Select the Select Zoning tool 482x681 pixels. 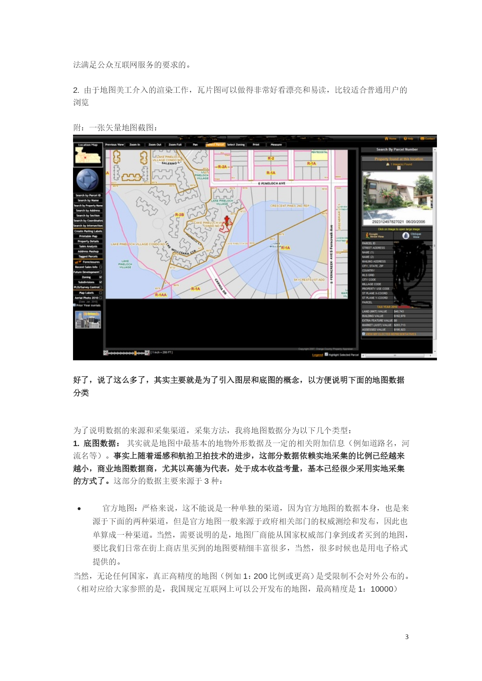click(x=236, y=145)
